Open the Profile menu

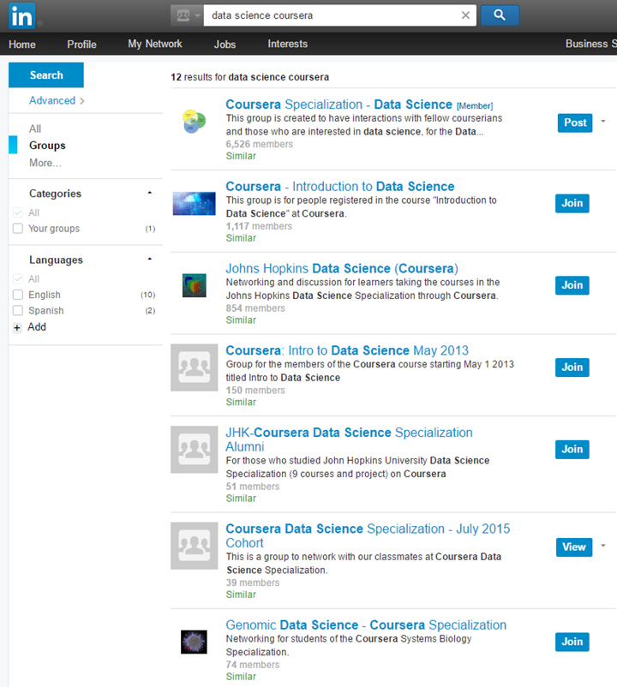(81, 45)
